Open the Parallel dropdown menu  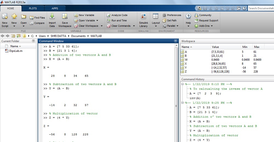(177, 26)
